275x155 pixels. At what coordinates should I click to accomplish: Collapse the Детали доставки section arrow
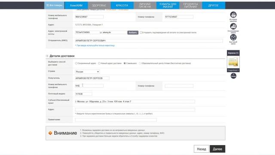coord(47,56)
